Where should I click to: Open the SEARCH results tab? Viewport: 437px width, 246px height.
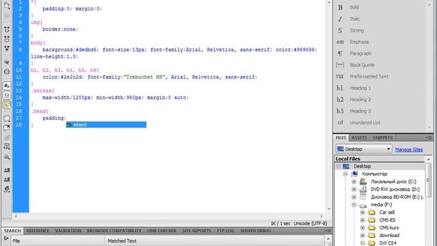tap(12, 231)
